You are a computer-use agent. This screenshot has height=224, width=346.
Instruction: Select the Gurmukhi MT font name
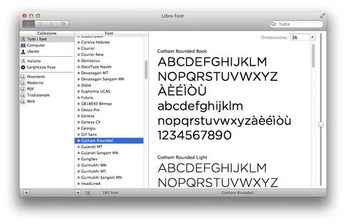94,172
